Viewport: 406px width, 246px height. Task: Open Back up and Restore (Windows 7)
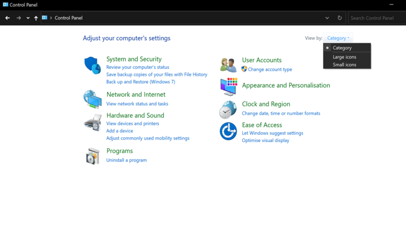[141, 82]
